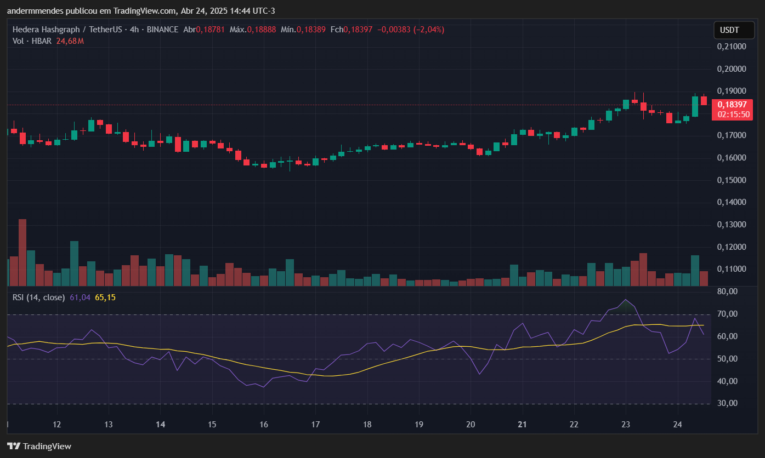The width and height of the screenshot is (765, 458).
Task: Click day 24 on the time axis
Action: pos(677,425)
